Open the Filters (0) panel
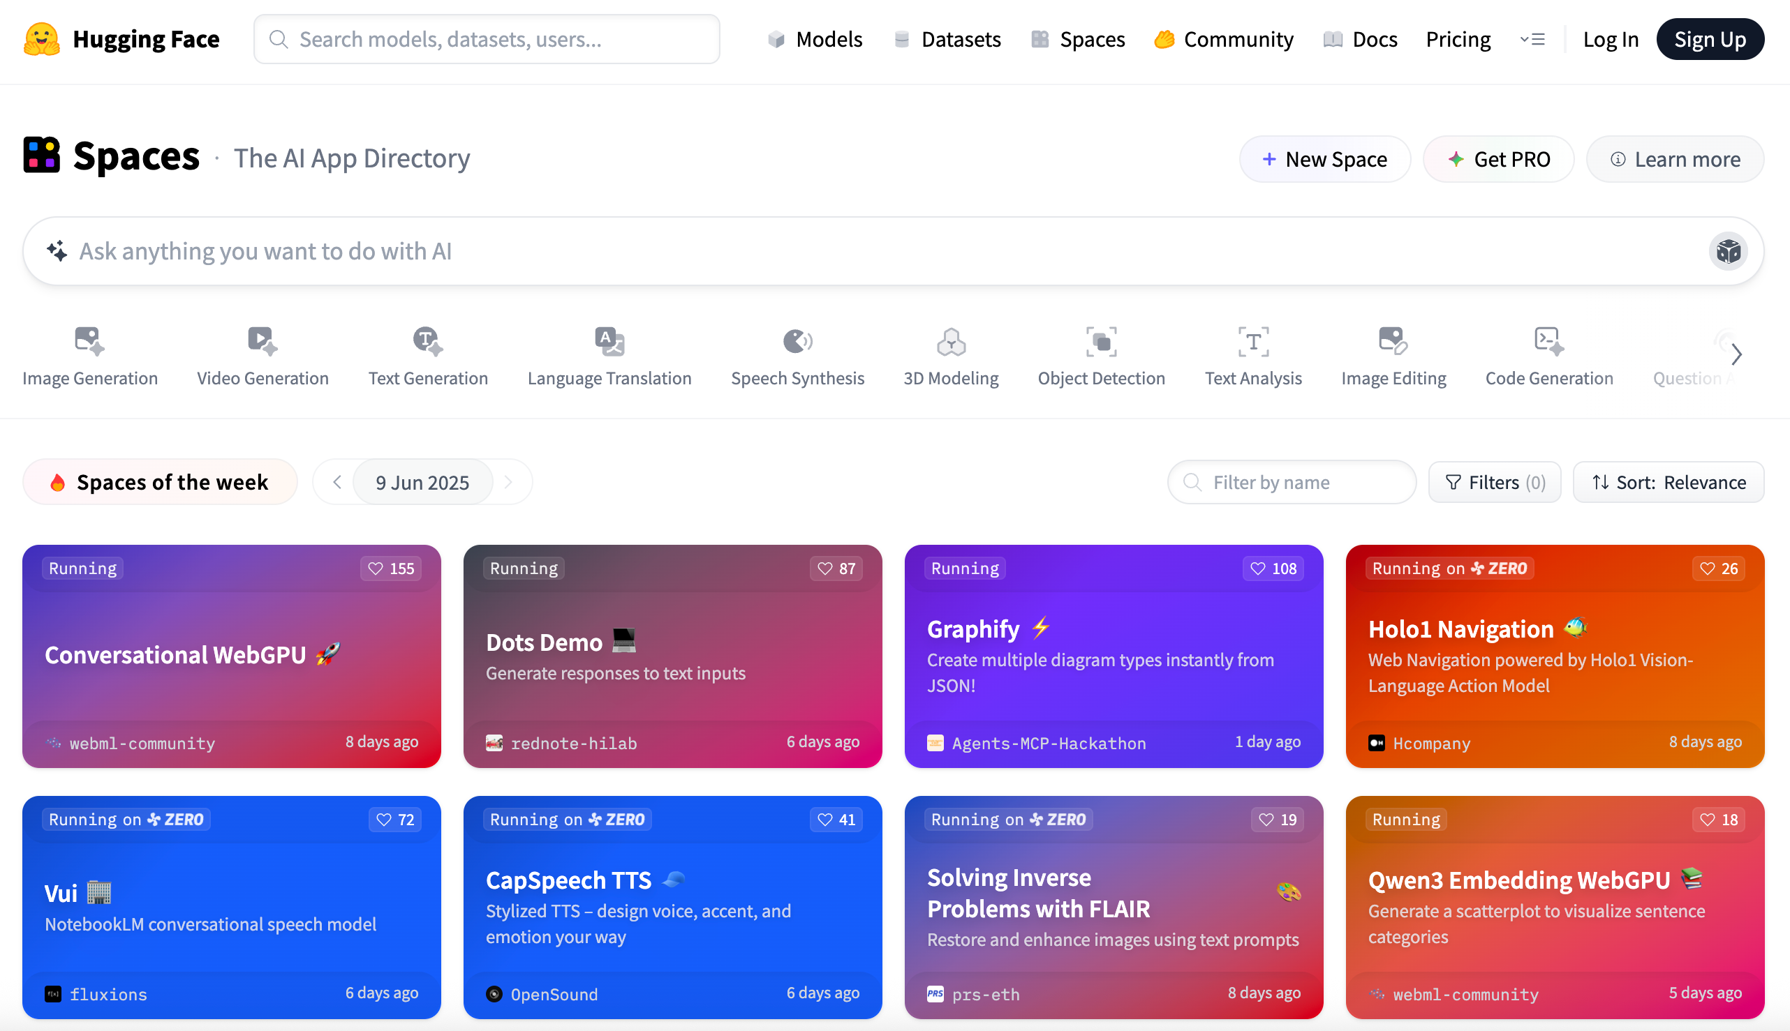The width and height of the screenshot is (1790, 1031). [1495, 482]
